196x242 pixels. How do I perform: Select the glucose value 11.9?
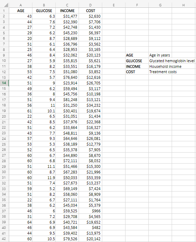(44, 177)
